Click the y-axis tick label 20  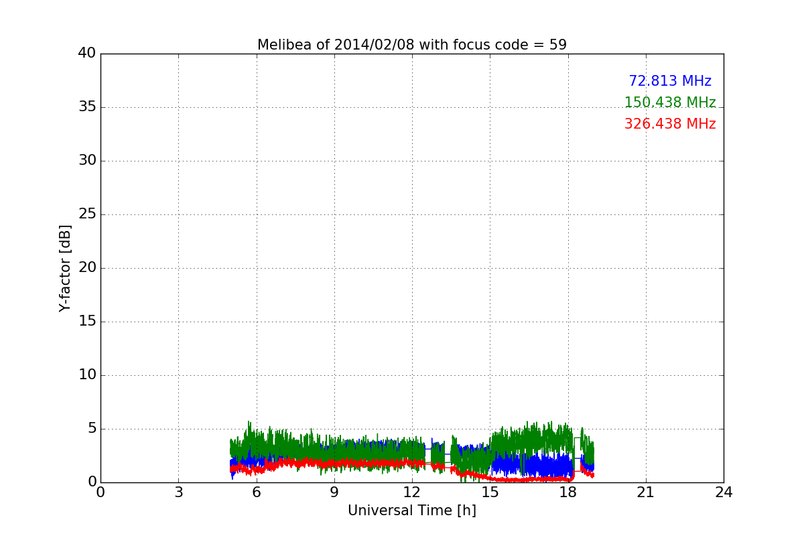pyautogui.click(x=87, y=268)
